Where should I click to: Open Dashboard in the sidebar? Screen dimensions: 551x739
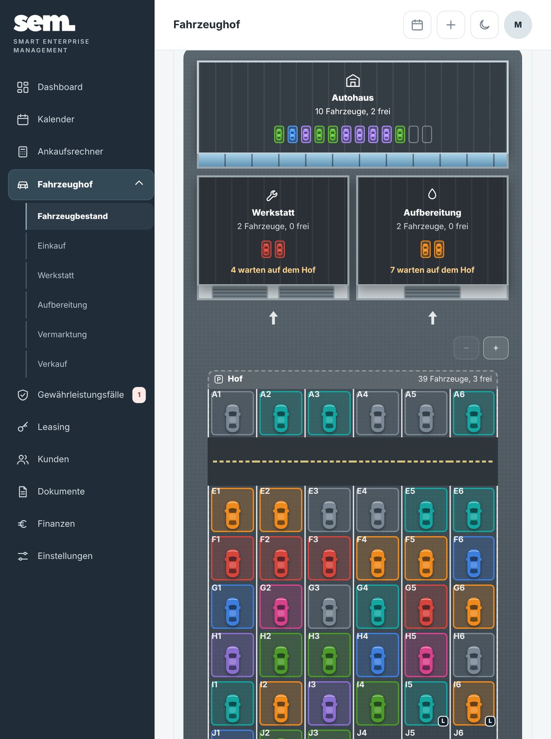point(81,87)
